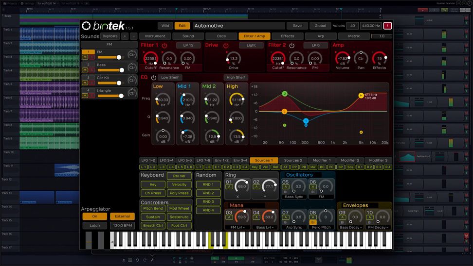Open Drive type Light dropdown
Image resolution: width=473 pixels, height=266 pixels.
251,46
